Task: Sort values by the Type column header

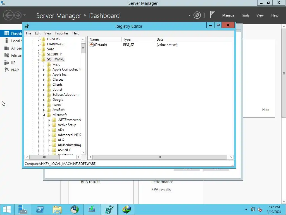Action: point(138,39)
